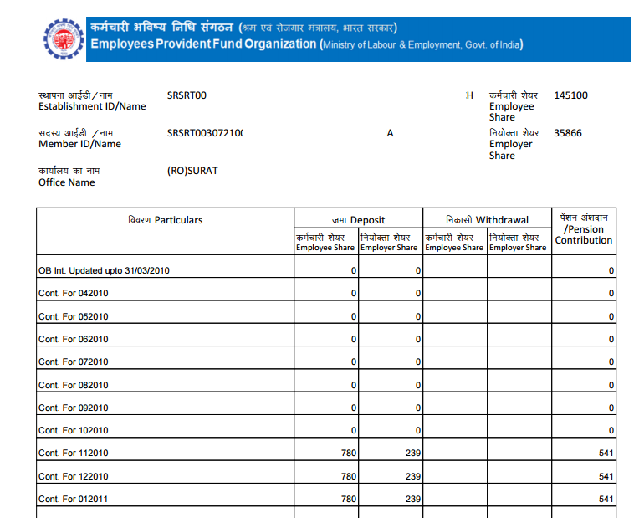The image size is (634, 518).
Task: Click the 'Establishment ID/Name' label
Action: click(x=92, y=106)
